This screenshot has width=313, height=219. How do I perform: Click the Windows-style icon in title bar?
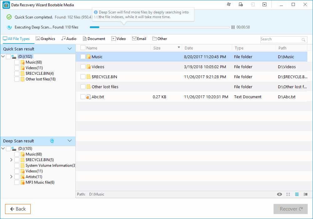(229, 4)
